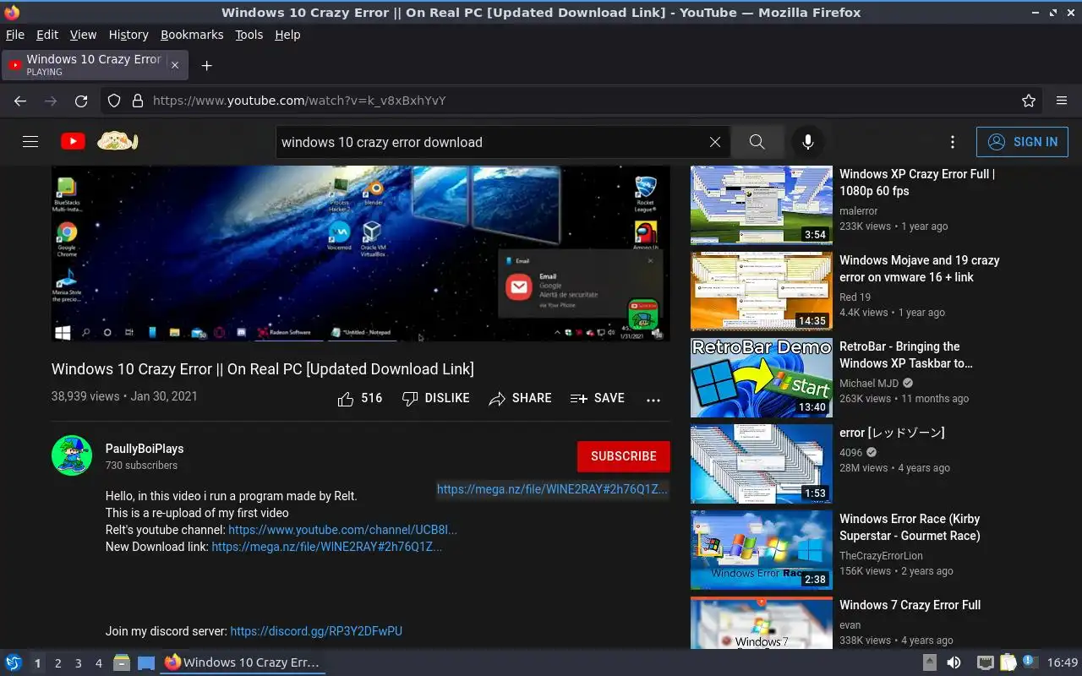Open PaullyBoiPlays channel avatar
This screenshot has width=1082, height=676.
click(x=72, y=455)
